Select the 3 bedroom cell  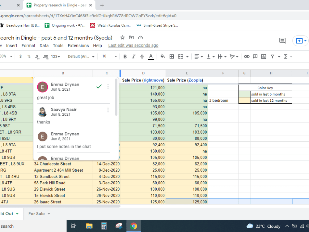point(223,101)
